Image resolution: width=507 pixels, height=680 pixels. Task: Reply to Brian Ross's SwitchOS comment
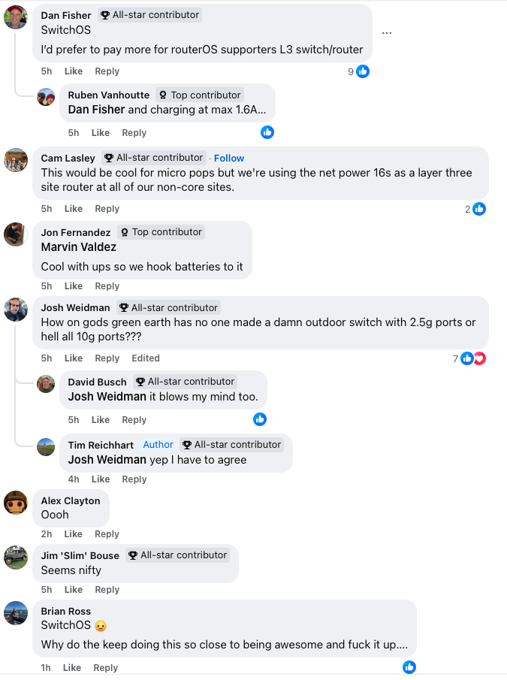click(106, 668)
